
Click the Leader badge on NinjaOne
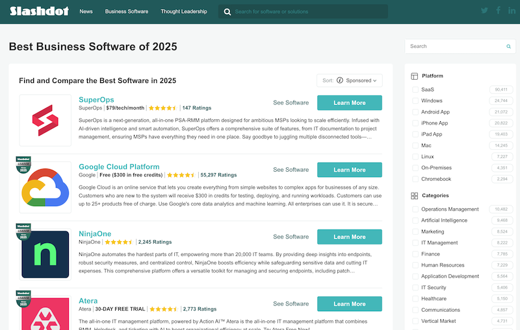pos(23,232)
